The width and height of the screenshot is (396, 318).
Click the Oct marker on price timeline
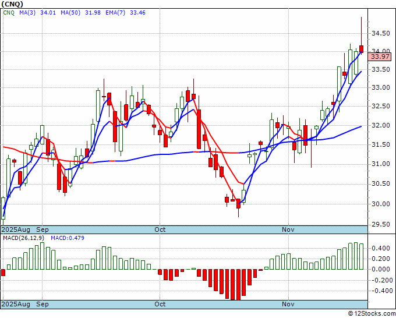[160, 229]
